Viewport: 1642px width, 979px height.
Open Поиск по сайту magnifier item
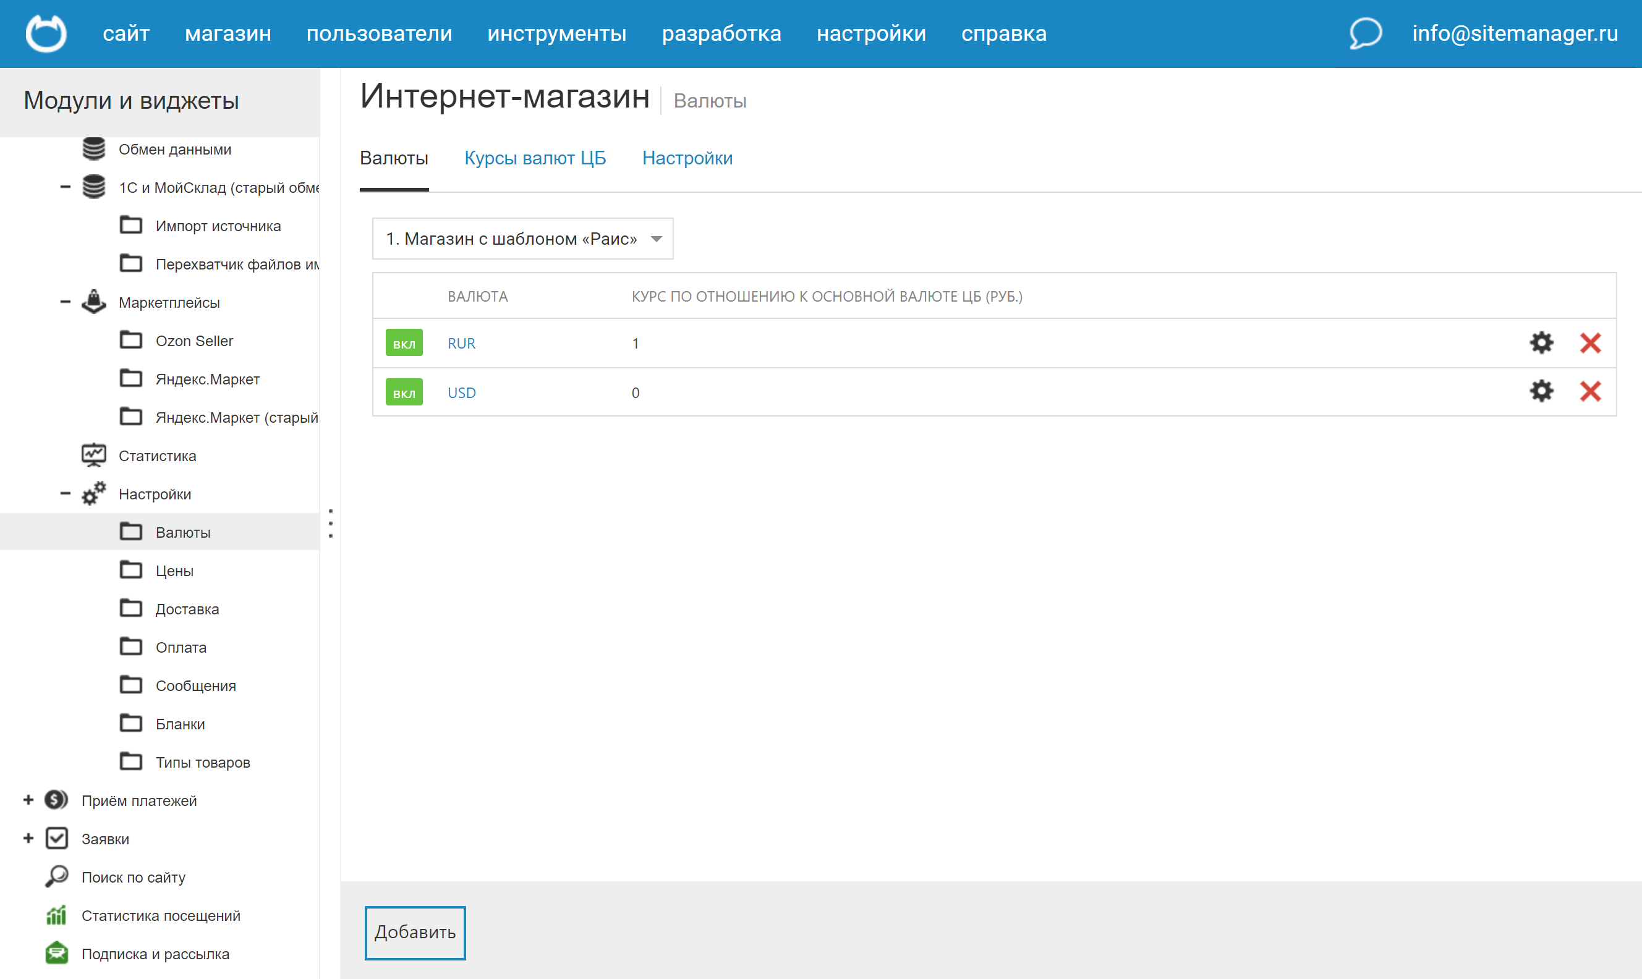132,878
